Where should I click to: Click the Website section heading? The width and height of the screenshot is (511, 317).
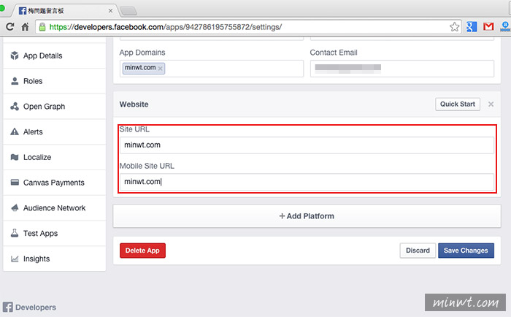tap(134, 104)
